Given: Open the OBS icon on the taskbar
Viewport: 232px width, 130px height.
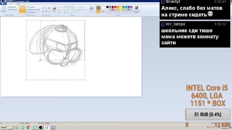Looking at the screenshot, I should pyautogui.click(x=41, y=127).
